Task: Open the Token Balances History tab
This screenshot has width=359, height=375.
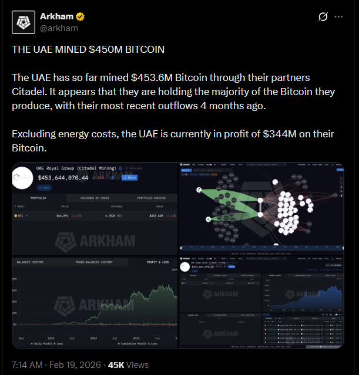Action: pyautogui.click(x=94, y=262)
